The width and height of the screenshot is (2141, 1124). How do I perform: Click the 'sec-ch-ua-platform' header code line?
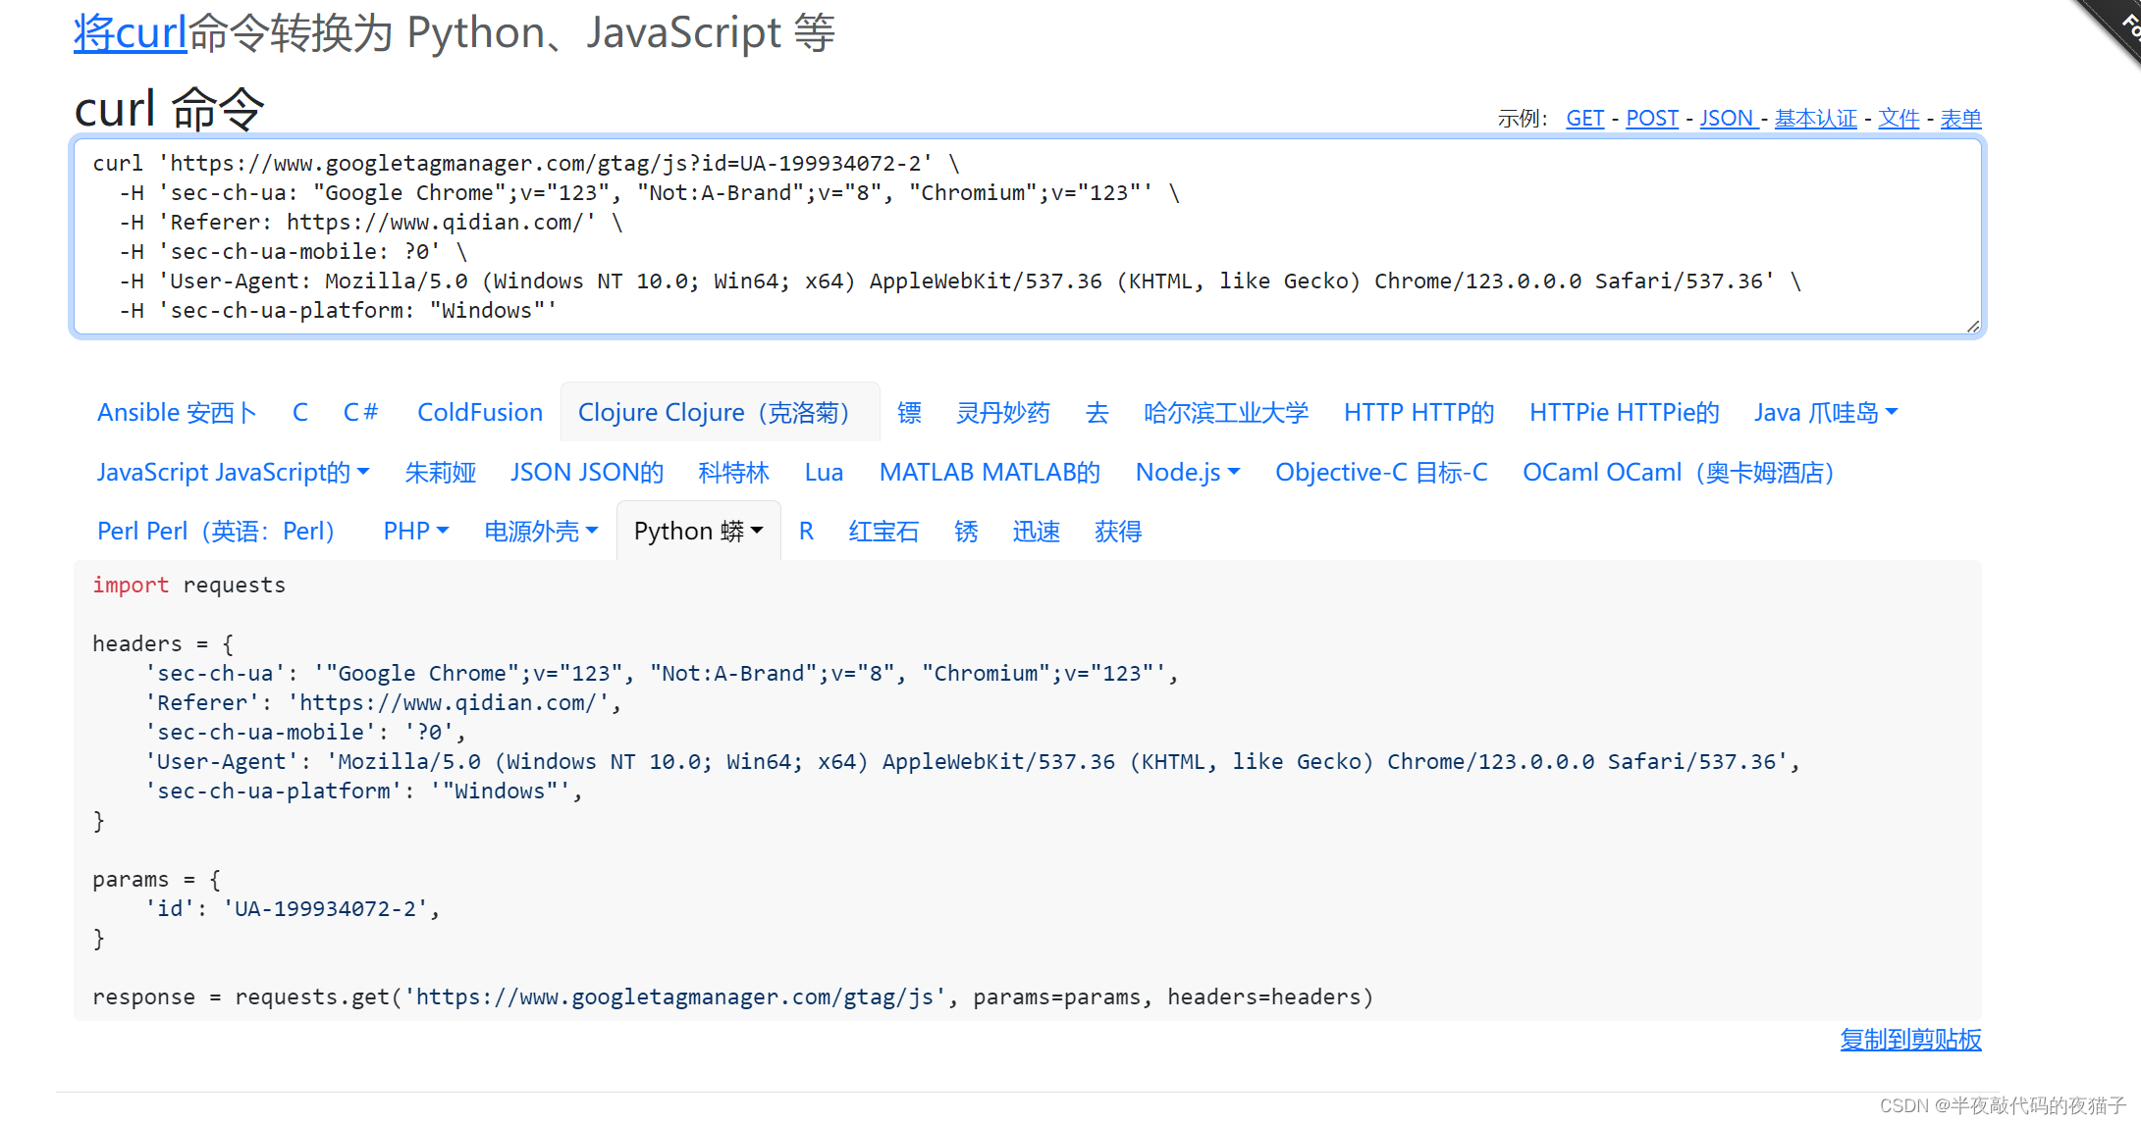[x=363, y=792]
